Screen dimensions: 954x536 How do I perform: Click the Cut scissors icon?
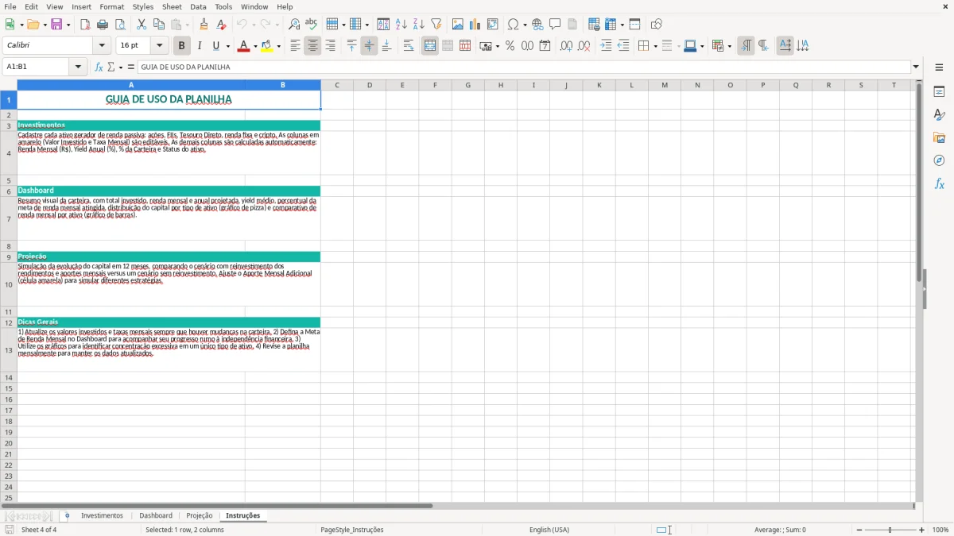coord(142,25)
